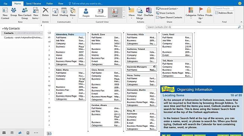Select the Heras, Tenley contact card
Image resolution: width=244 pixels, height=136 pixels.
coord(141,80)
